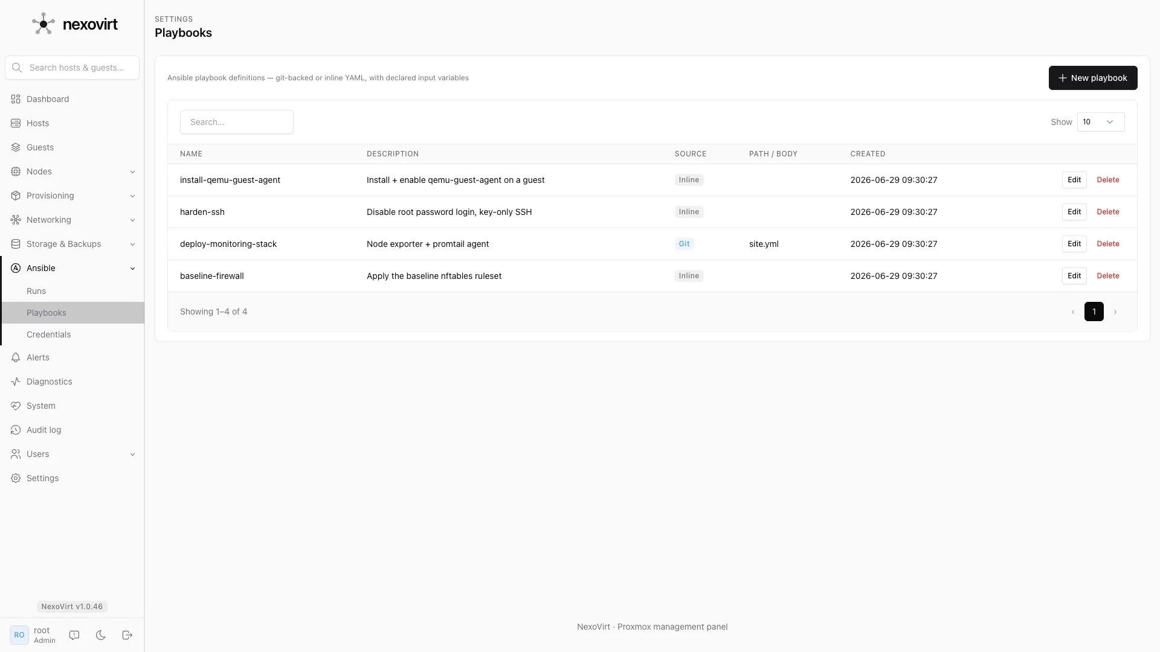The height and width of the screenshot is (652, 1160).
Task: Click the Guests layers icon
Action: tap(16, 147)
